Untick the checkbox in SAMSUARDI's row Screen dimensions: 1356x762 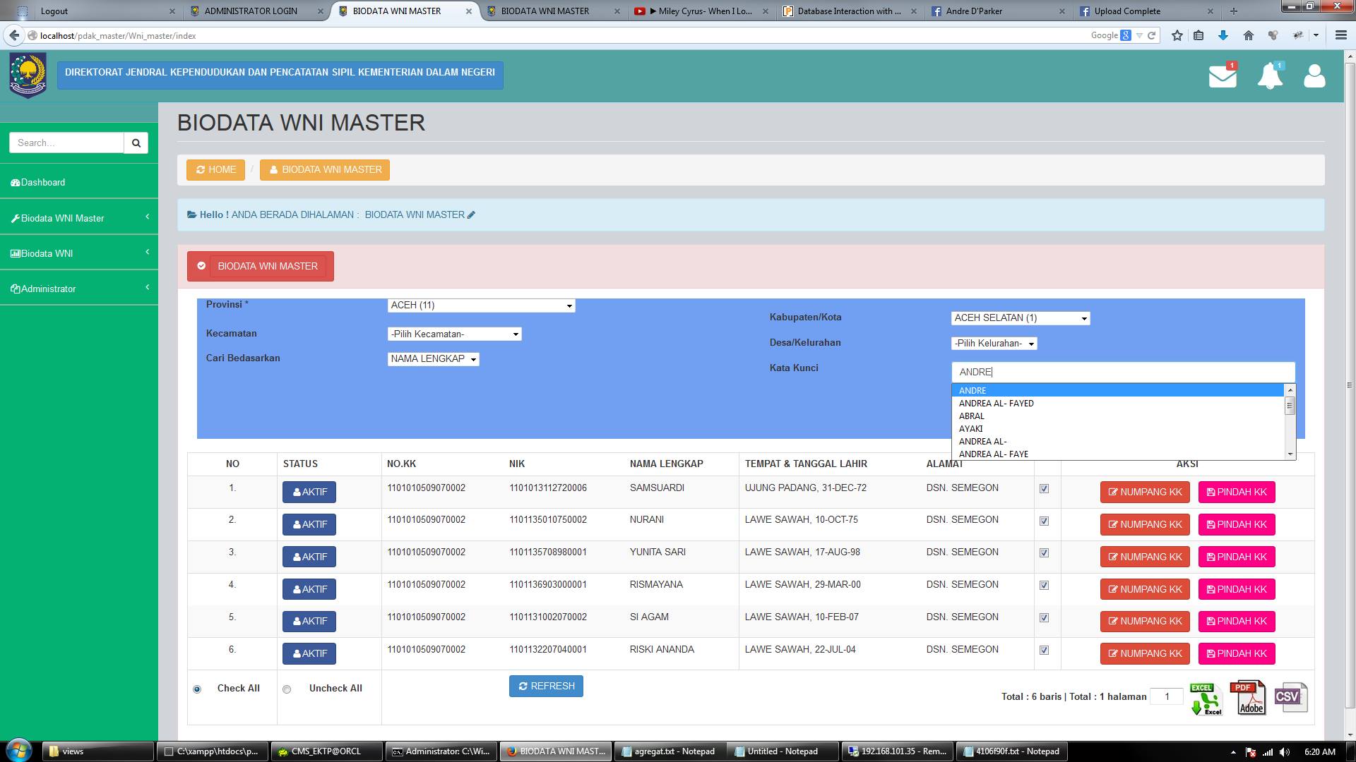point(1044,488)
